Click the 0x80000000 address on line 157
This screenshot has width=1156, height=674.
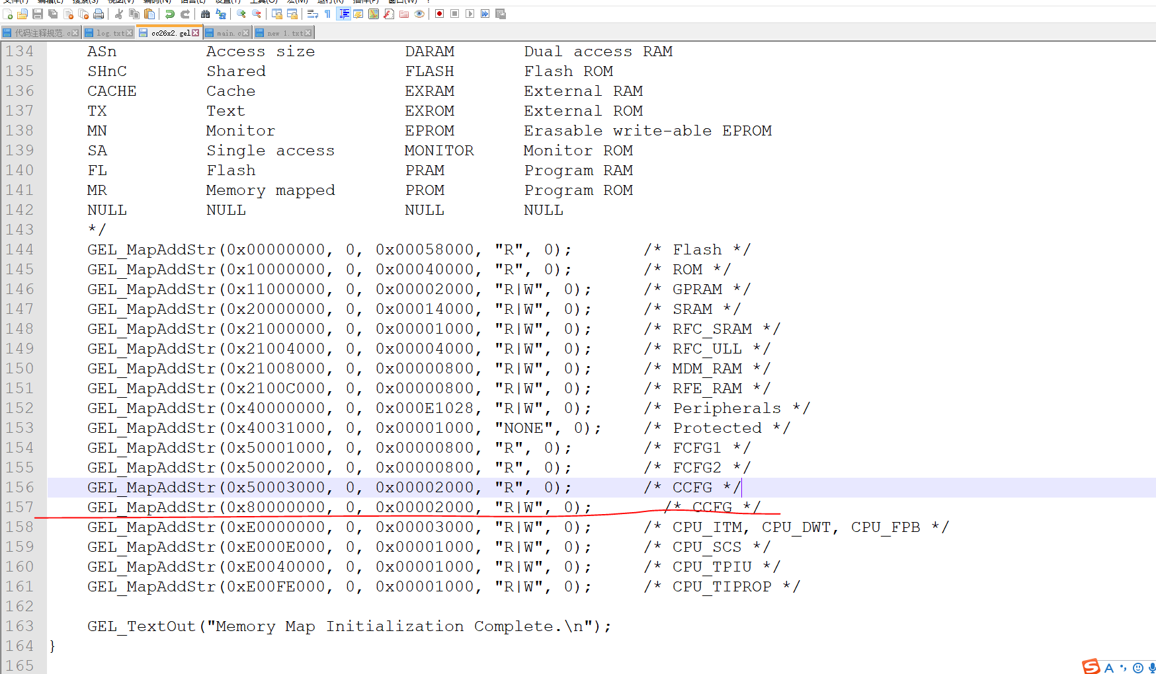point(276,507)
